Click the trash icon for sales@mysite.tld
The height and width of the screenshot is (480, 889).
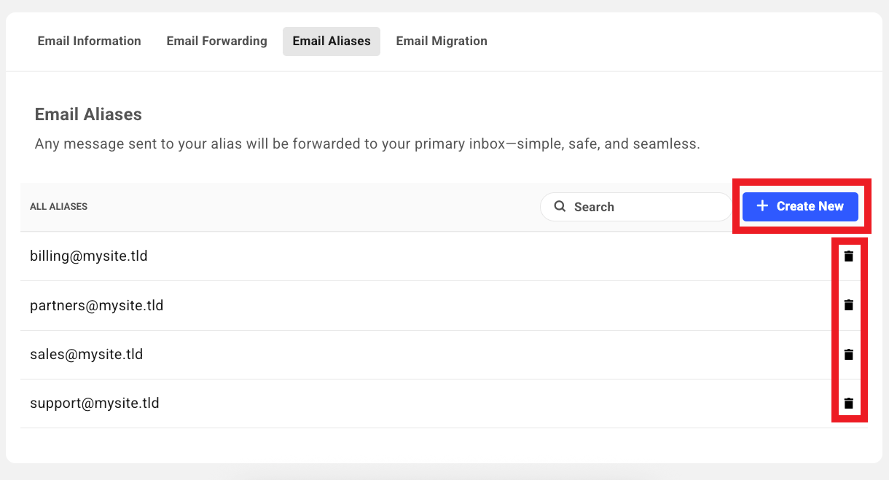(848, 355)
